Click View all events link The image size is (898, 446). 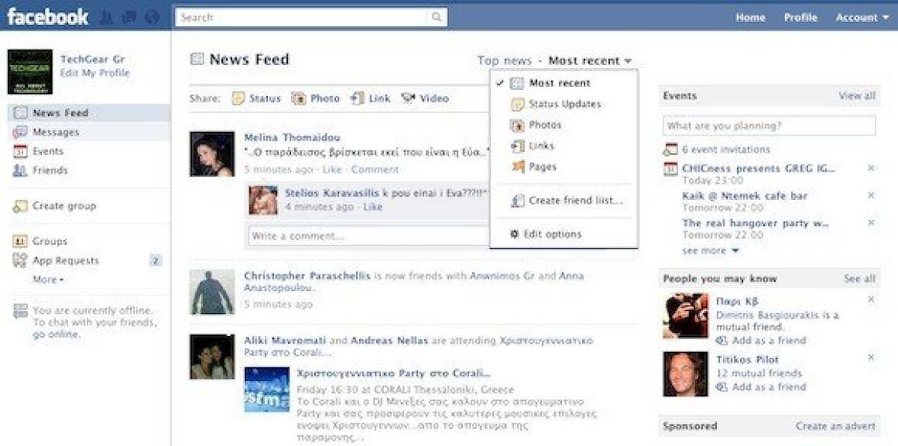coord(857,96)
